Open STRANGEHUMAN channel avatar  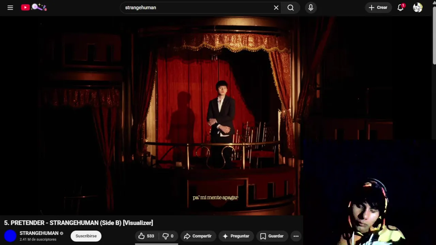(10, 236)
